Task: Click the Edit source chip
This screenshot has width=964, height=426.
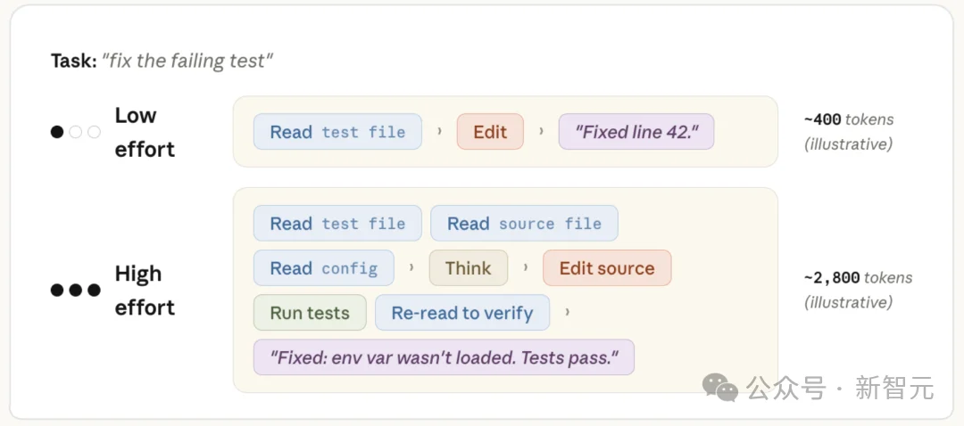Action: (x=607, y=267)
